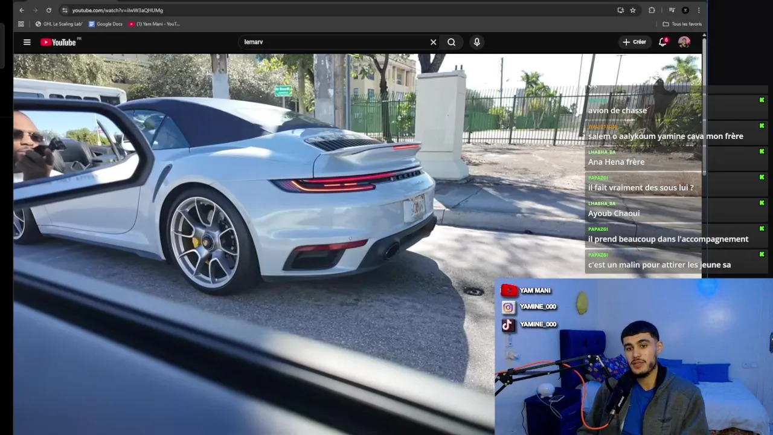Click the webcam overlay of the streamer
This screenshot has height=435, width=773.
(x=633, y=356)
